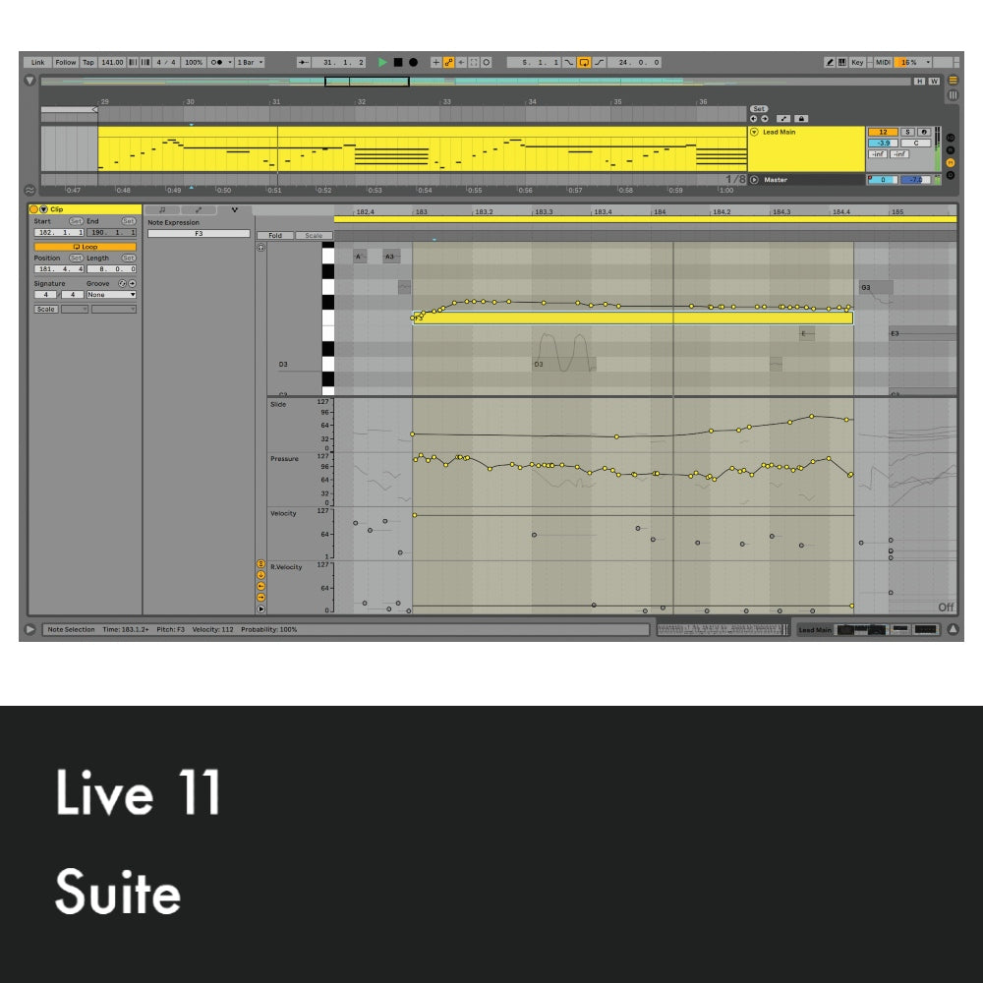Toggle the Draw Mode pencil icon
The width and height of the screenshot is (983, 983).
pos(830,62)
